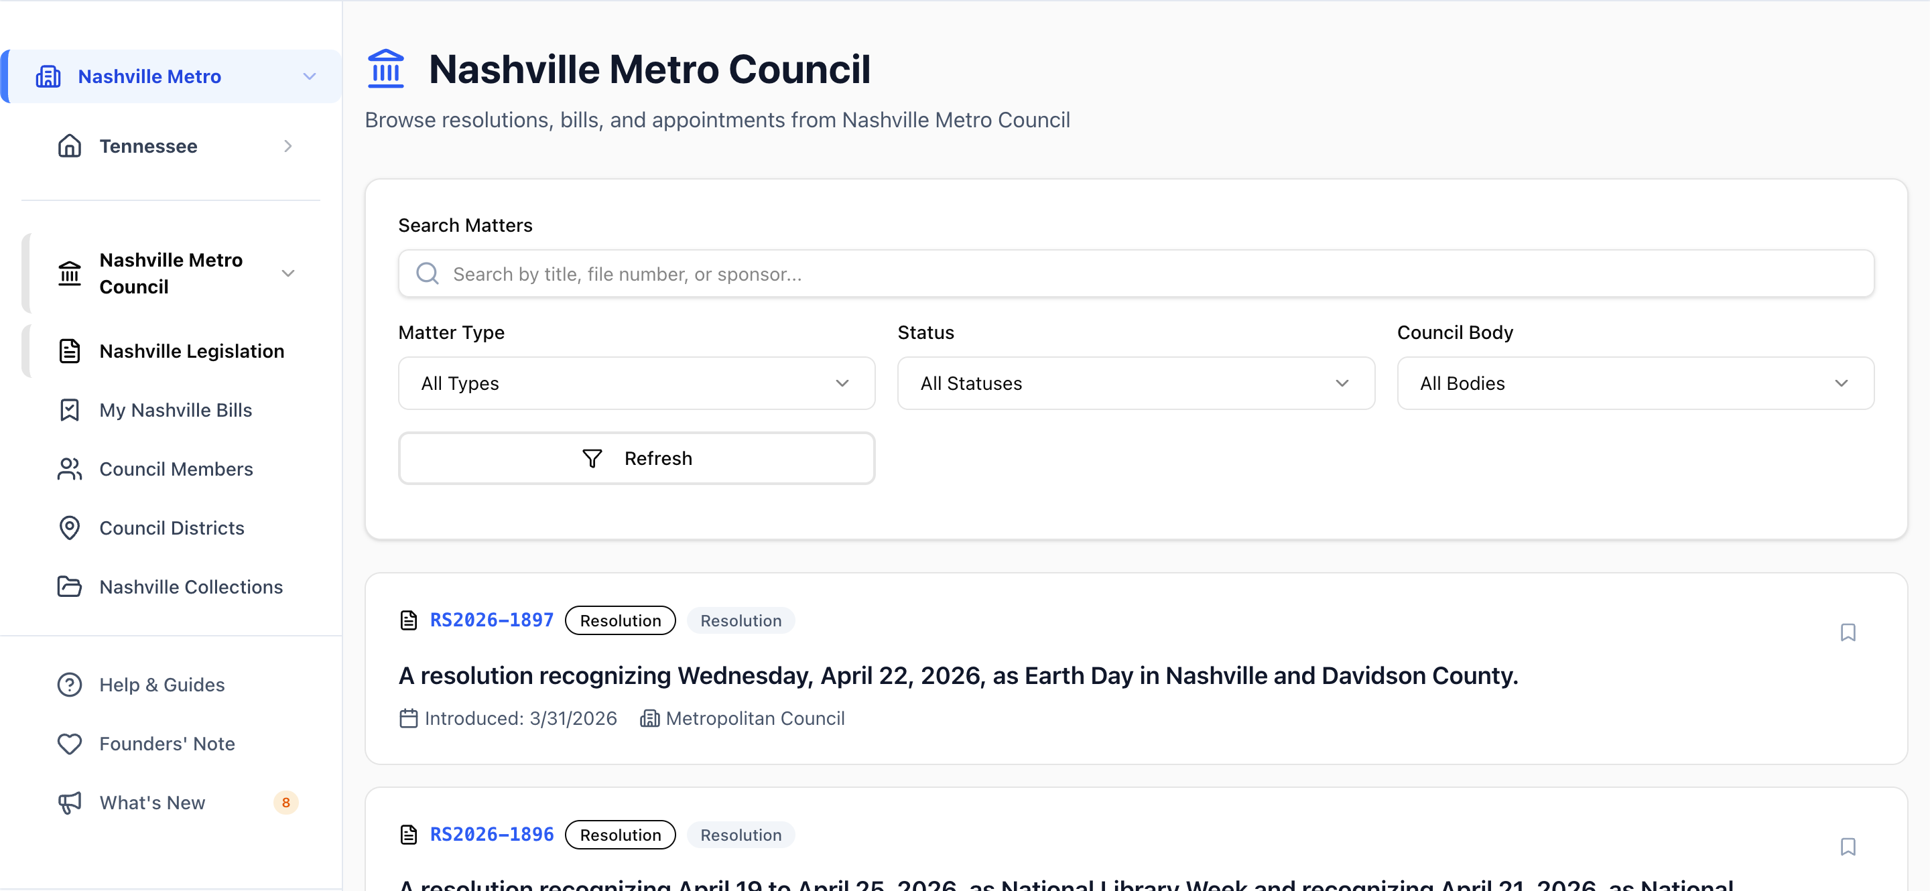Image resolution: width=1930 pixels, height=891 pixels.
Task: Select the Council Districts map pin icon
Action: point(69,528)
